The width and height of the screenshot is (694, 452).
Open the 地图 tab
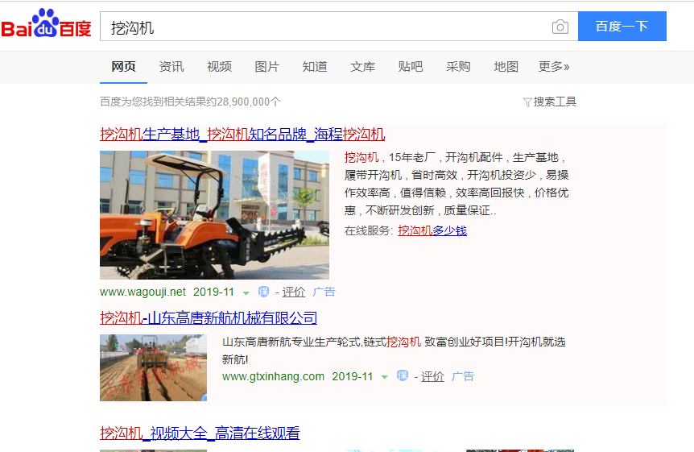[x=506, y=67]
